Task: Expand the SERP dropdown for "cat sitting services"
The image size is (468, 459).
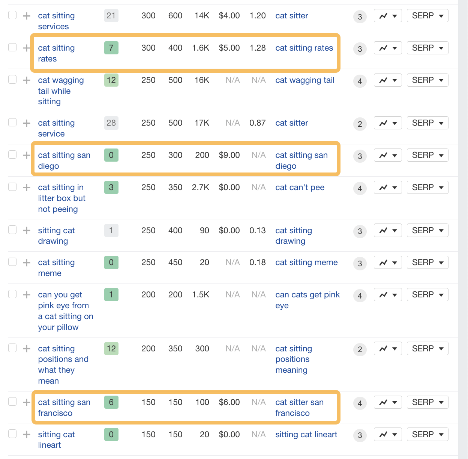Action: pos(427,15)
